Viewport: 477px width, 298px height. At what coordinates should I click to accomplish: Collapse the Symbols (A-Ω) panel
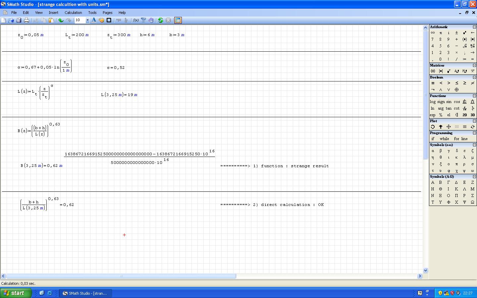[474, 176]
